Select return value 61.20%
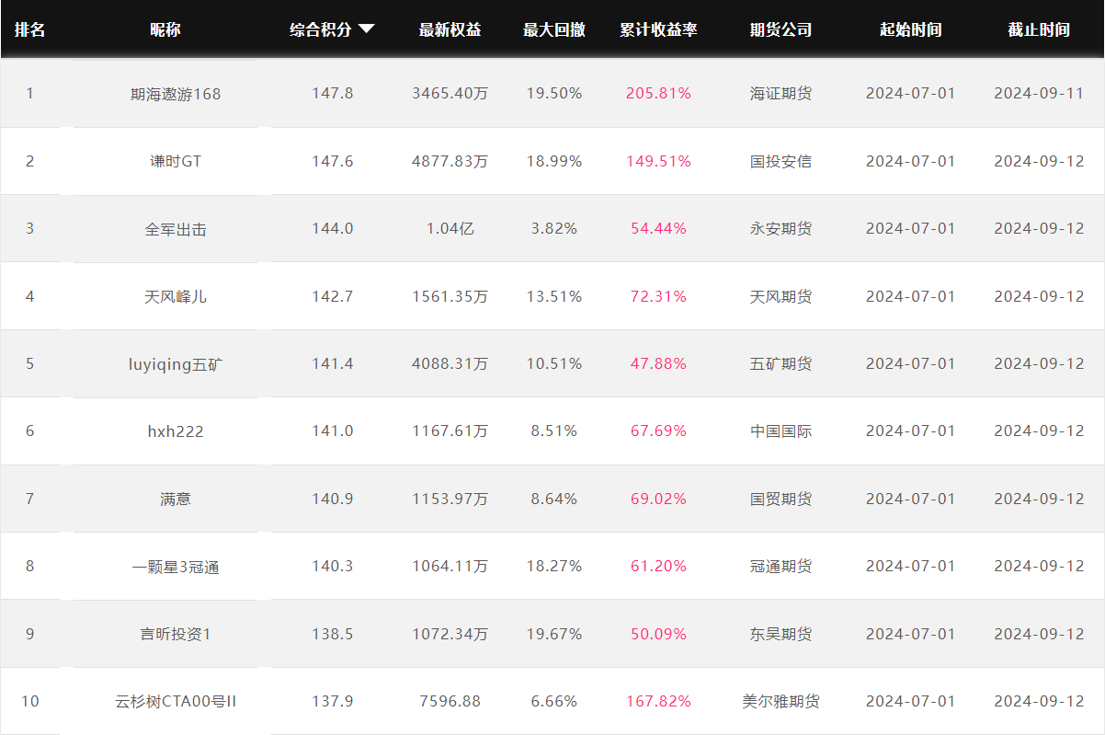 (658, 566)
